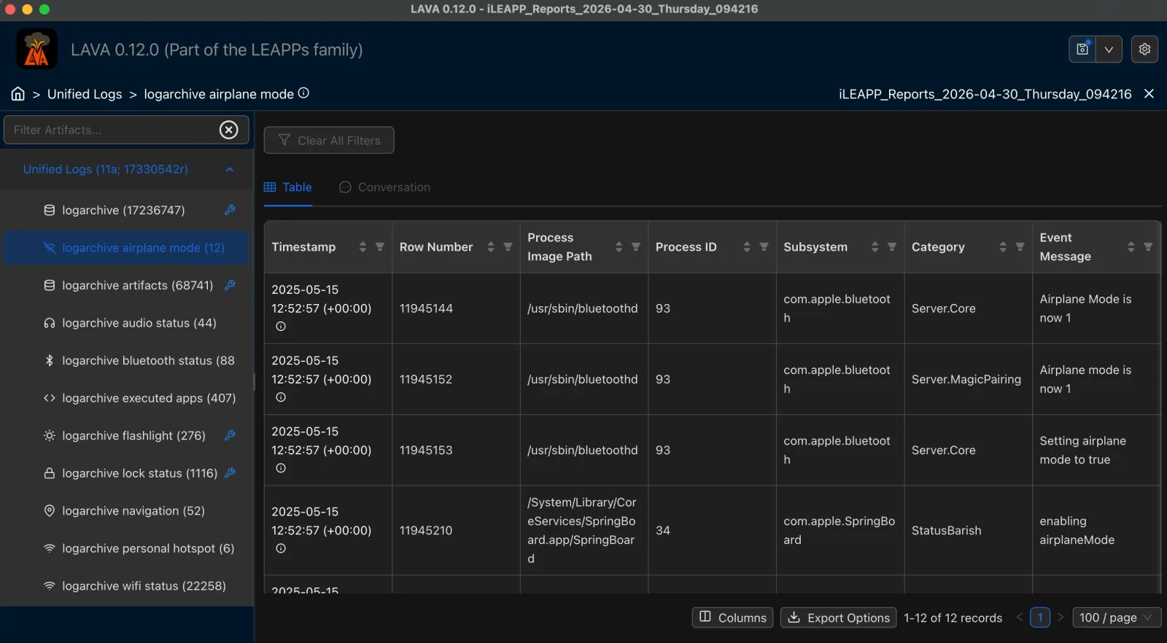Viewport: 1167px width, 643px height.
Task: Sort by Category column arrows
Action: point(1003,247)
